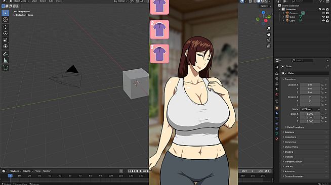Image resolution: width=331 pixels, height=185 pixels.
Task: Play animation forward in timeline
Action: (x=141, y=171)
